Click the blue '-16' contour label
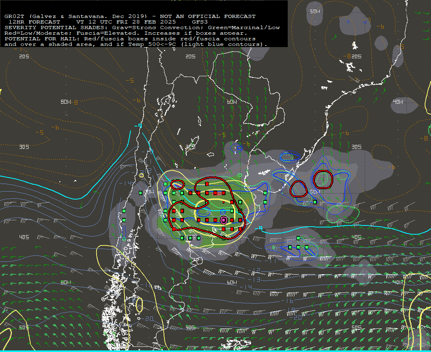Screen dimensions: 431x352 tap(287, 301)
